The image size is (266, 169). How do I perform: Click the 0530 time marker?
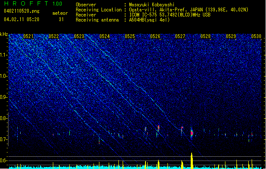click(256, 36)
